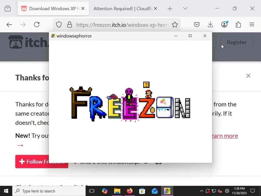
Task: Click the muted volume tray icon
Action: coord(220,191)
